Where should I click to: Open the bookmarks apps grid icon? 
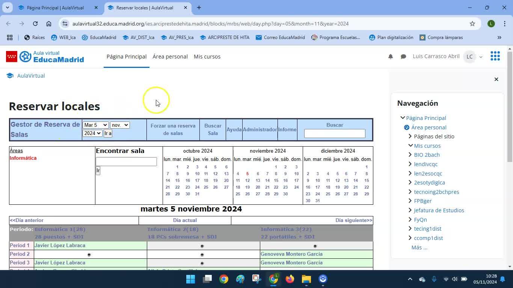pos(10,37)
